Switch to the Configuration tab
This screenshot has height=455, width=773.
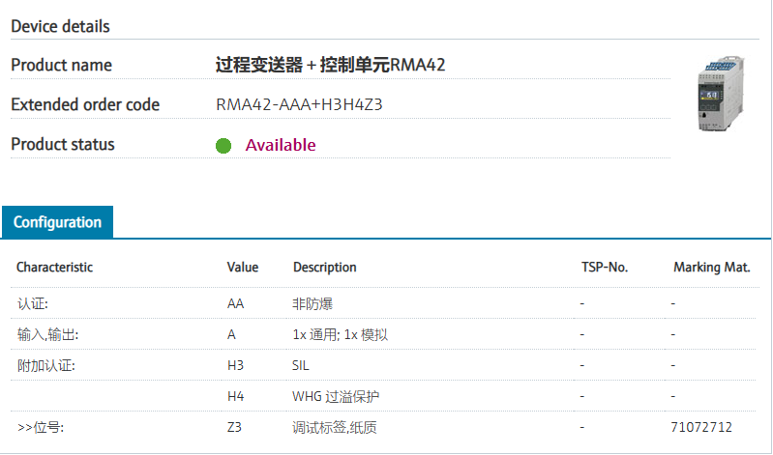click(x=57, y=222)
